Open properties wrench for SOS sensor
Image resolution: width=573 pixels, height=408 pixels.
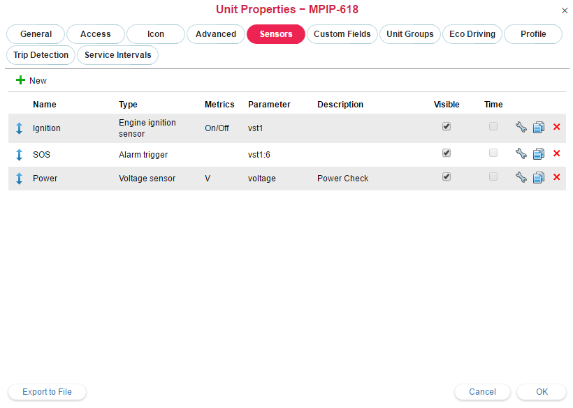click(x=521, y=153)
